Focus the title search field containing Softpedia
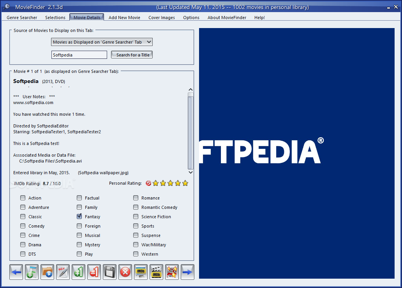This screenshot has height=288, width=402. click(x=79, y=55)
